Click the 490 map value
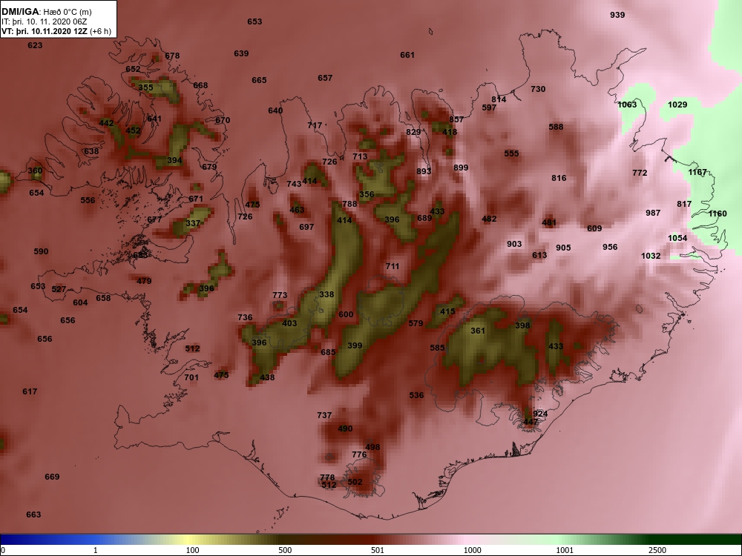The image size is (742, 556). click(x=345, y=428)
